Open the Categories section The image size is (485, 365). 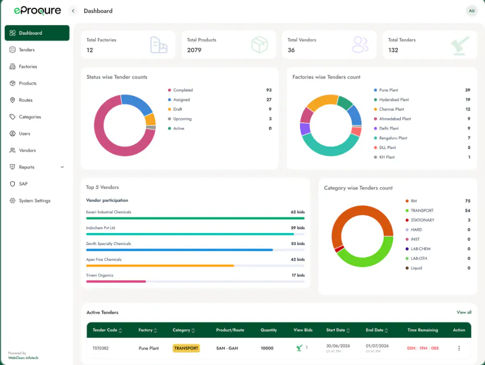point(37,117)
